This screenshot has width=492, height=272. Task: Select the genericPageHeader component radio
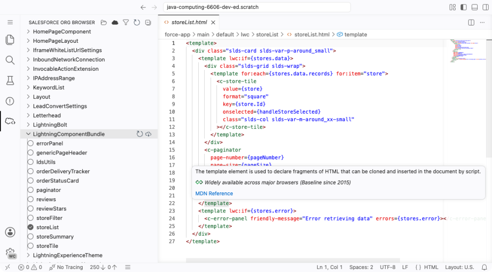coord(31,153)
